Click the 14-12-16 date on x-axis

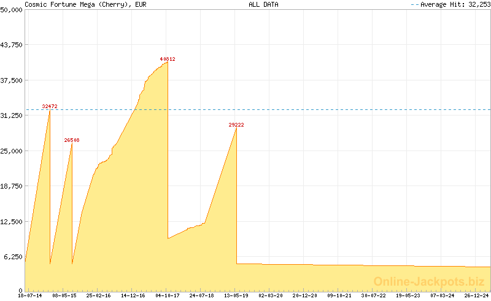pos(133,295)
